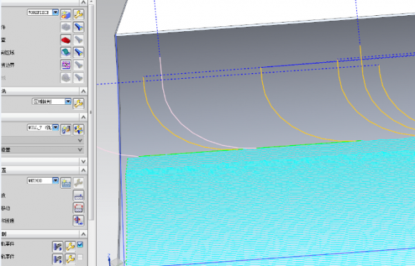415x266 pixels.
Task: Click the new geometry icon beside WORKPIECE dropdown
Action: click(66, 15)
